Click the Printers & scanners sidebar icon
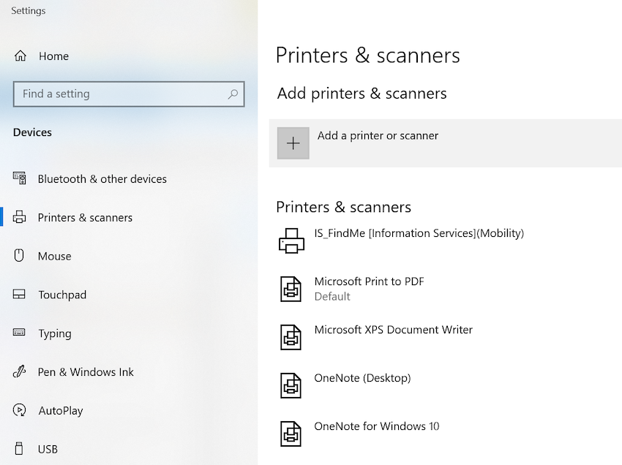Screen dimensions: 622x465 pos(20,217)
